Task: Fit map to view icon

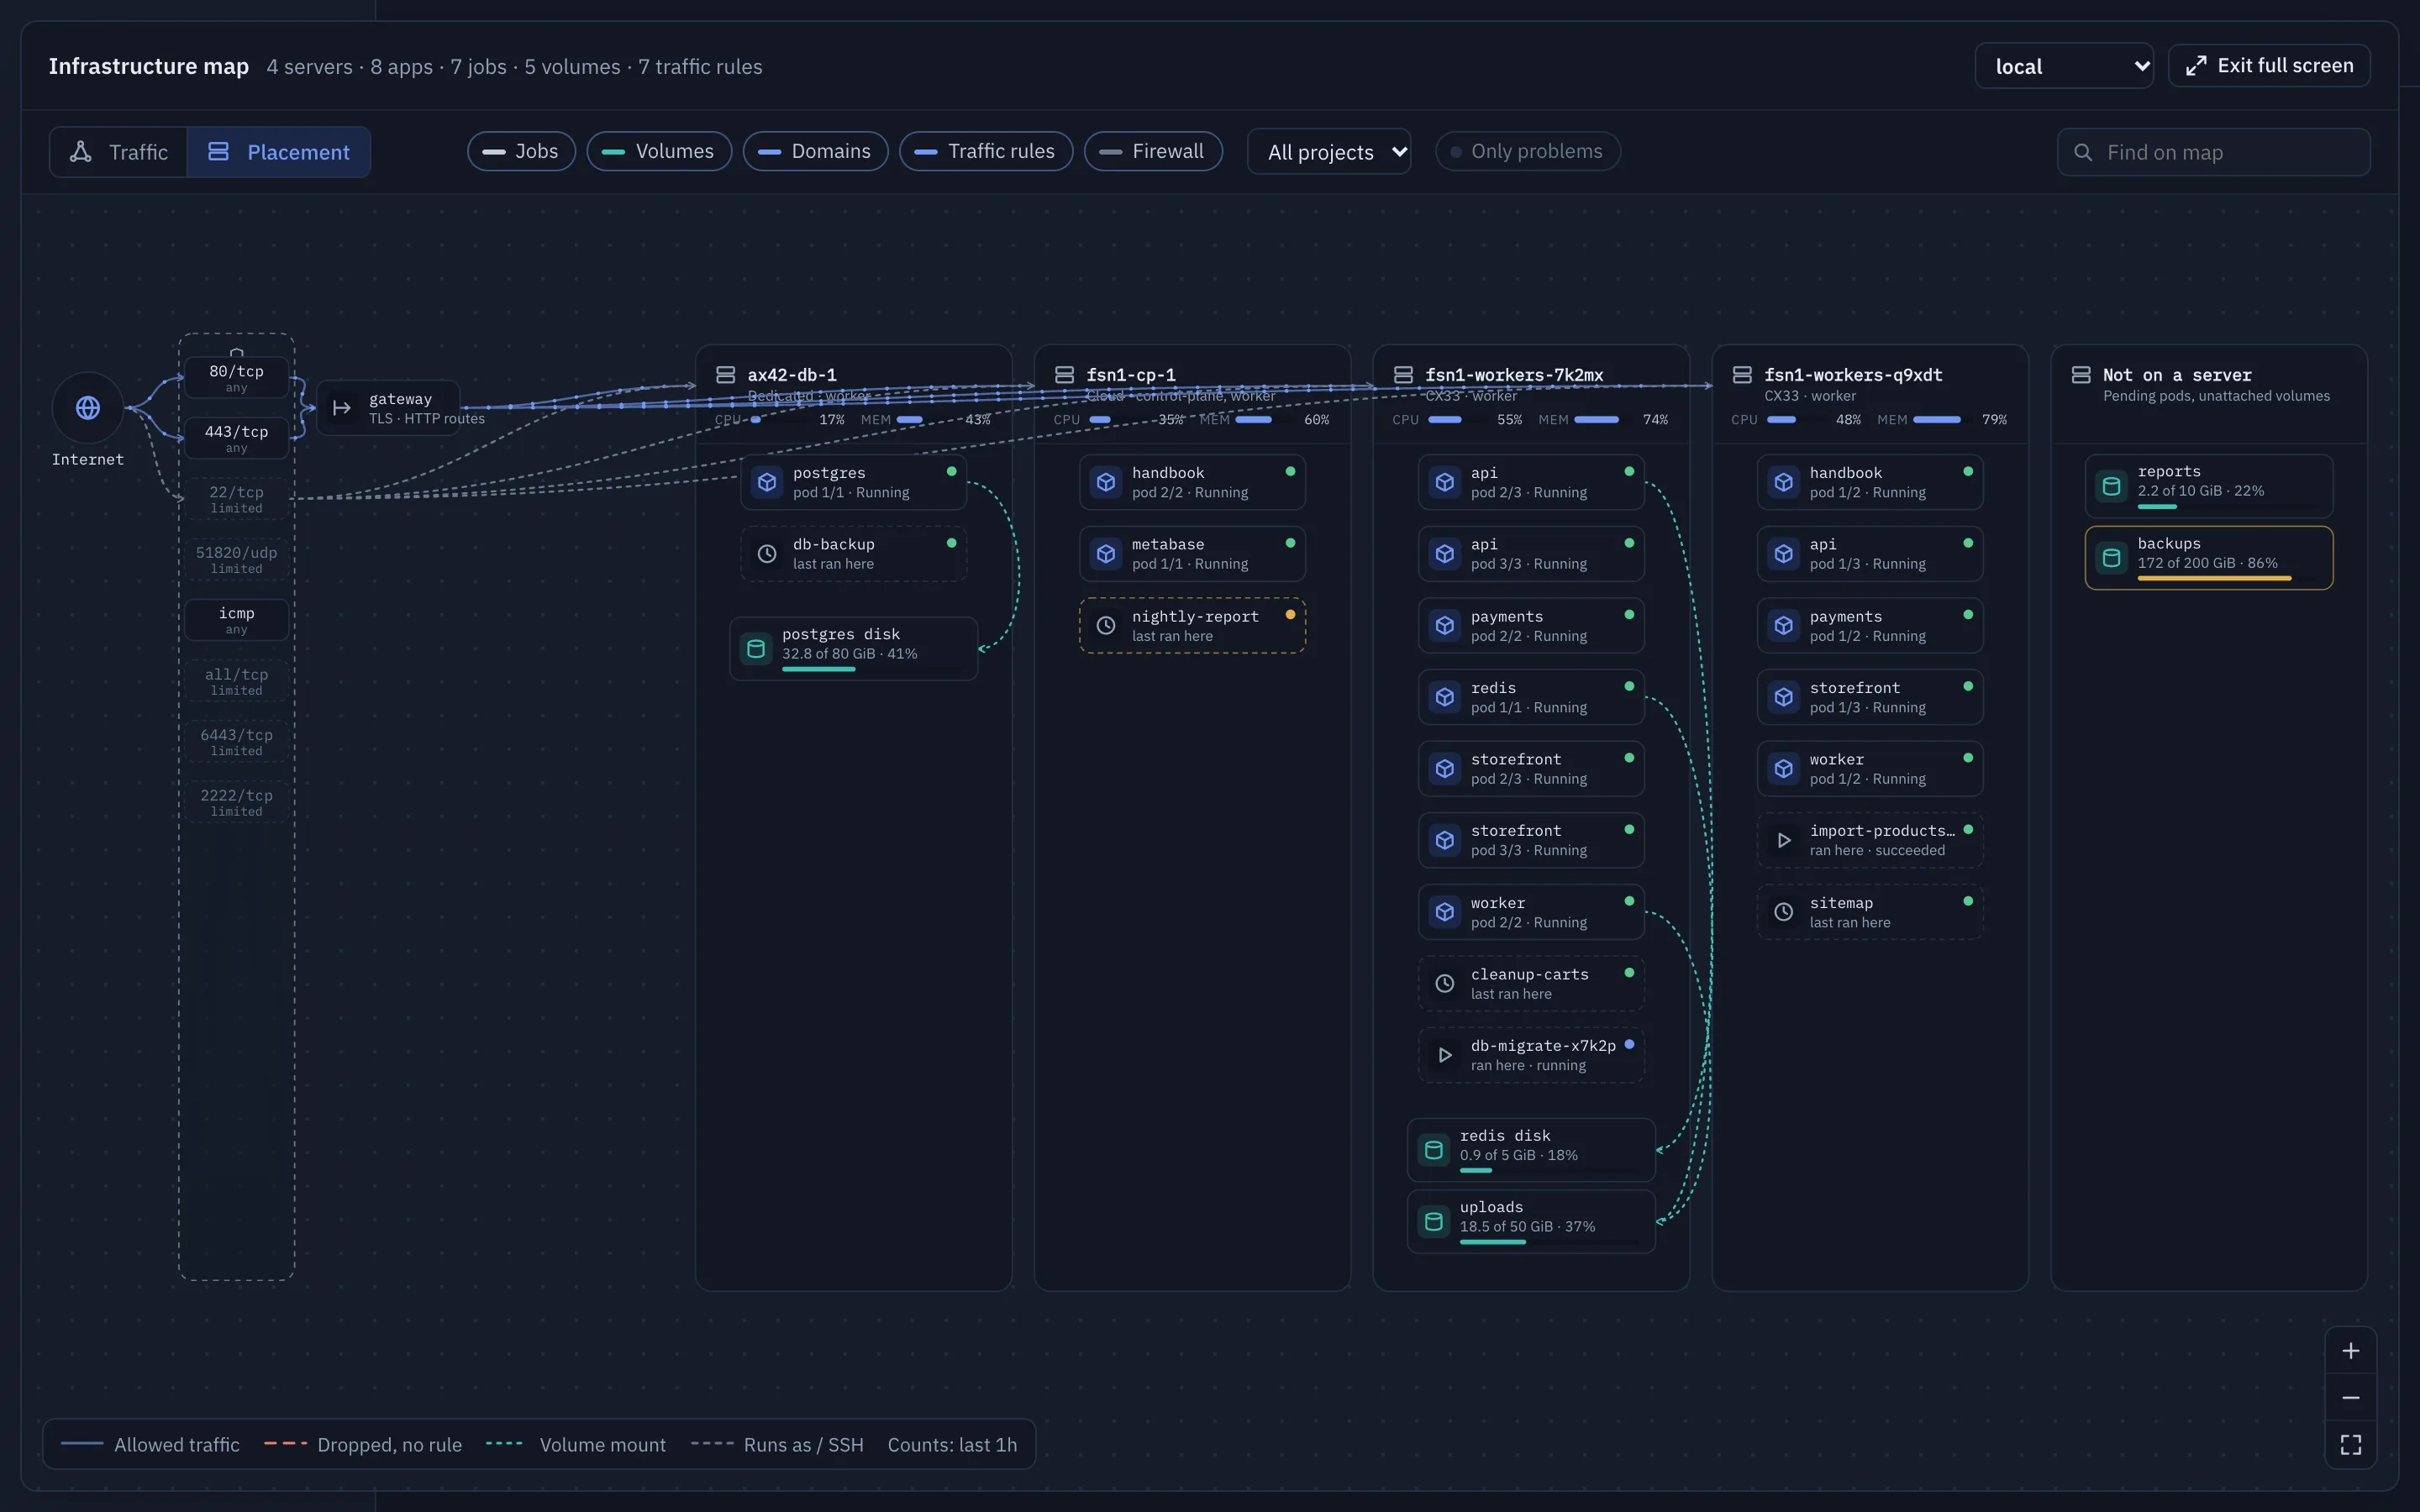Action: (2351, 1445)
